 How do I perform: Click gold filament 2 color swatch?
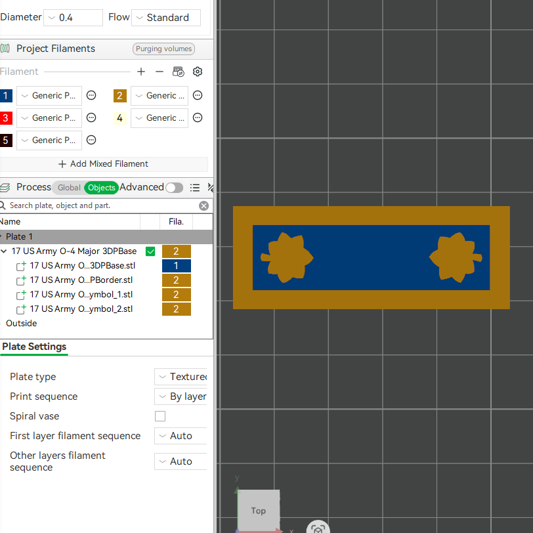click(x=119, y=96)
